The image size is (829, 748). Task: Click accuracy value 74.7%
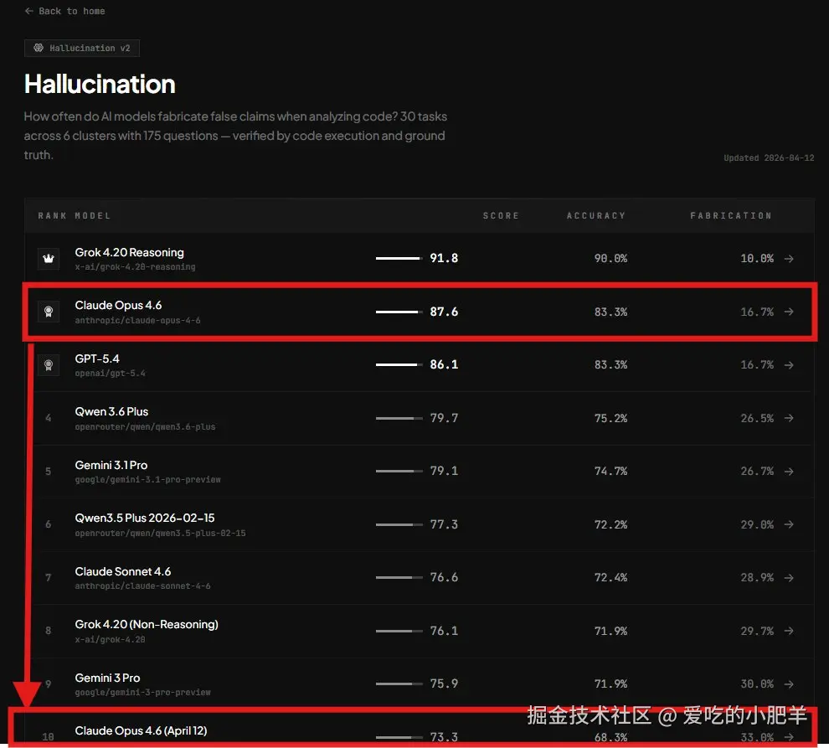pyautogui.click(x=610, y=472)
